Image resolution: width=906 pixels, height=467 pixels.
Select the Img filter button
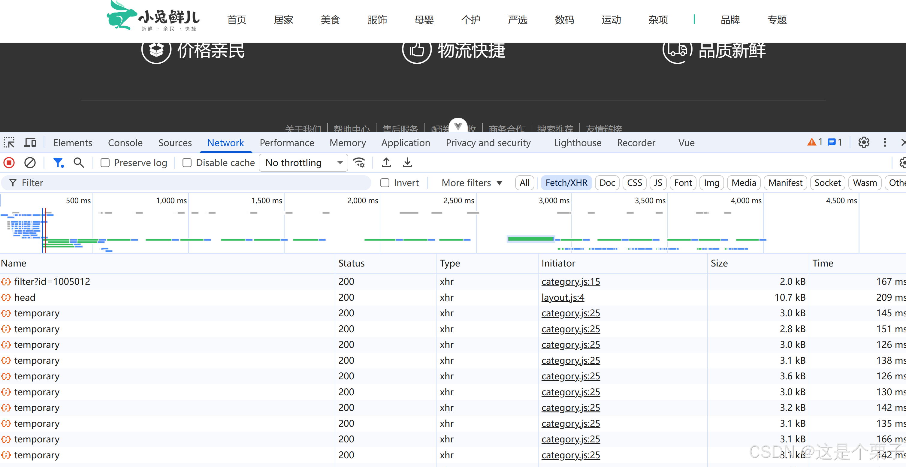click(711, 182)
